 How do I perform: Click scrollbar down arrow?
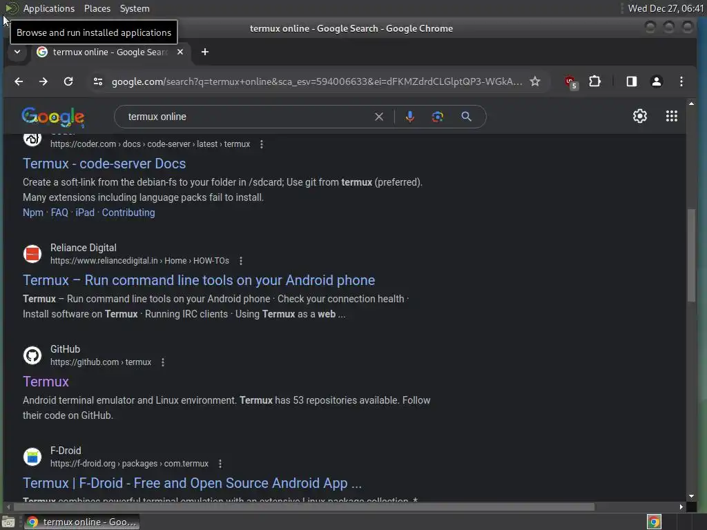(691, 496)
